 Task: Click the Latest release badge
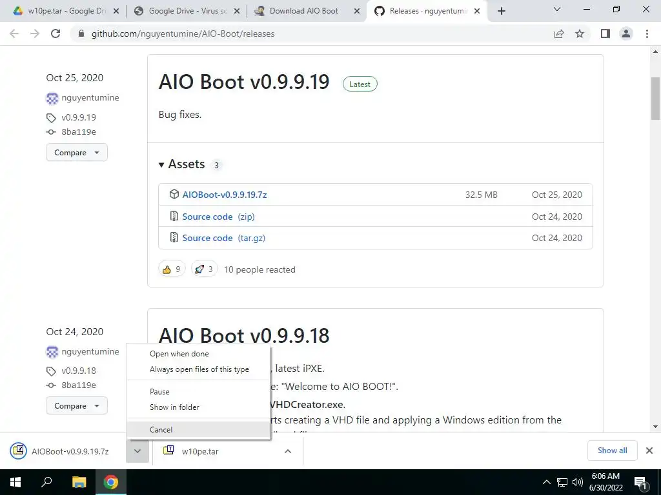(x=360, y=84)
